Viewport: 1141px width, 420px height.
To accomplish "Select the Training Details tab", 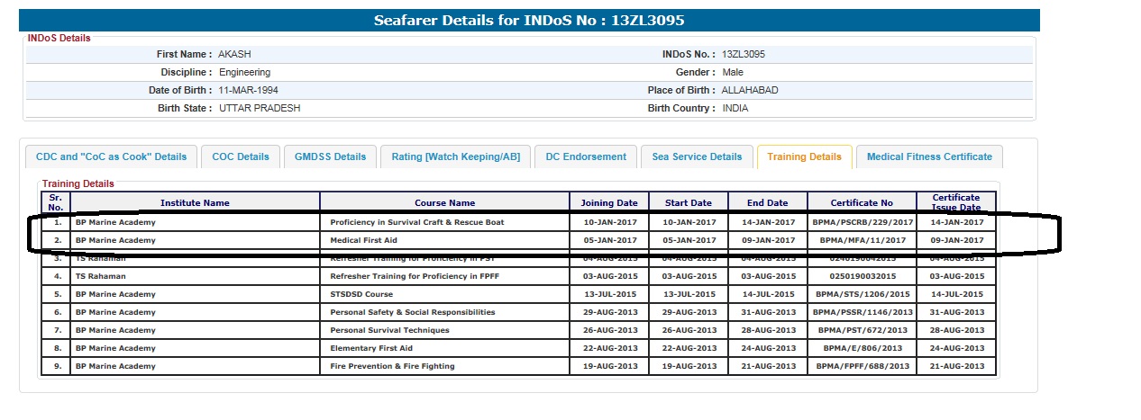I will tap(804, 156).
